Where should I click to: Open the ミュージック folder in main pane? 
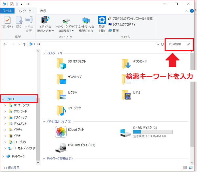click(69, 111)
